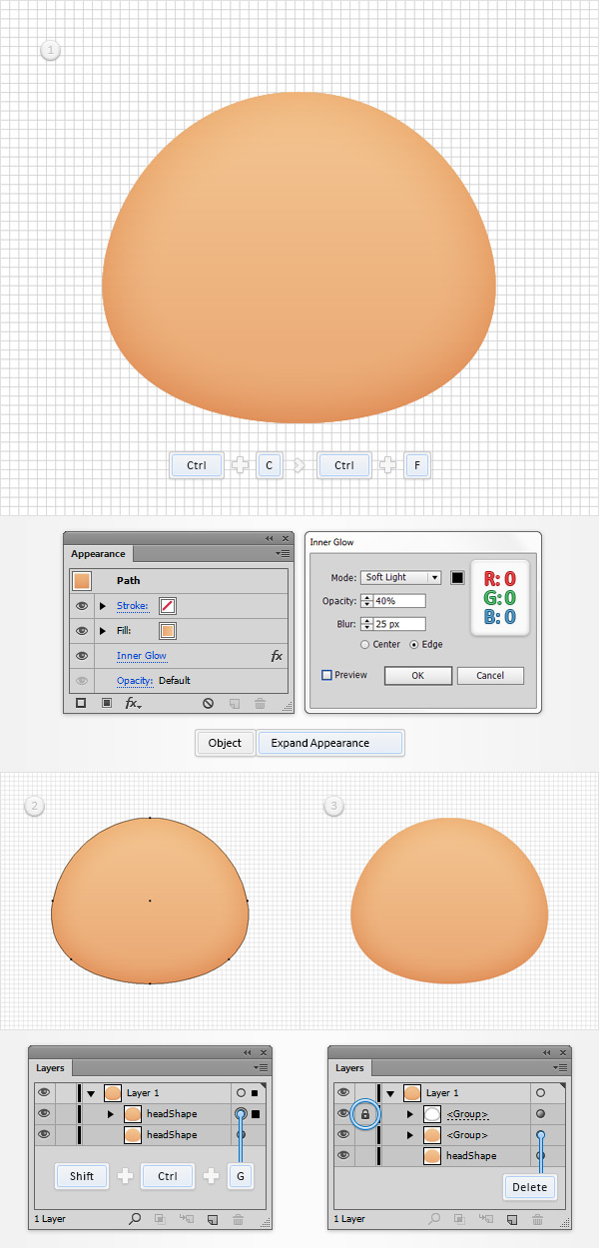
Task: Click Locate Object icon in left Layers panel
Action: tap(135, 1219)
